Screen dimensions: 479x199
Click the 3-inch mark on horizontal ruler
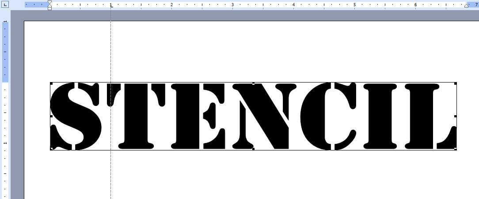[232, 5]
